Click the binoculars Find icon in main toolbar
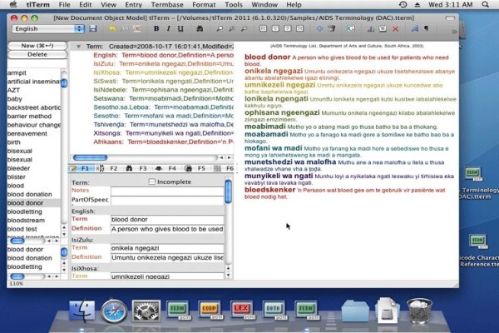Viewport: 499px width, 333px height. tap(200, 28)
